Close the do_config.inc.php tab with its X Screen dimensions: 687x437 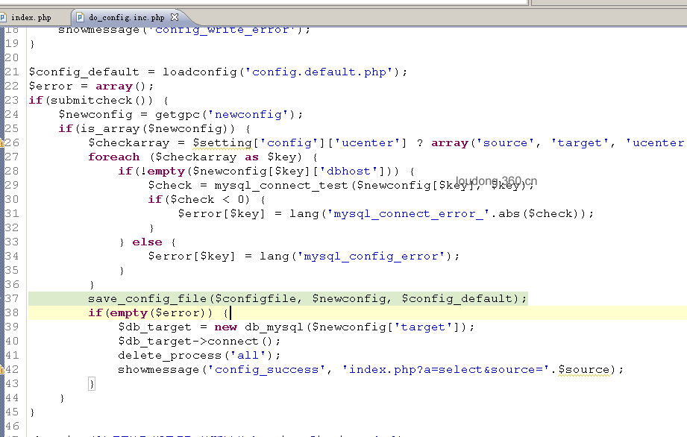[175, 17]
